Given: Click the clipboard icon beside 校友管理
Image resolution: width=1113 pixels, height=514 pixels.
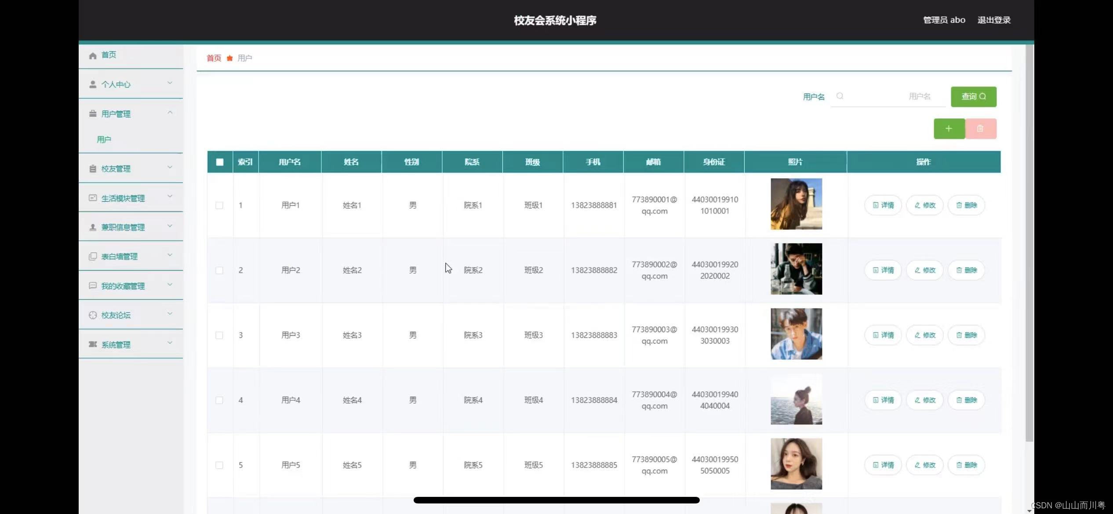Looking at the screenshot, I should coord(93,169).
